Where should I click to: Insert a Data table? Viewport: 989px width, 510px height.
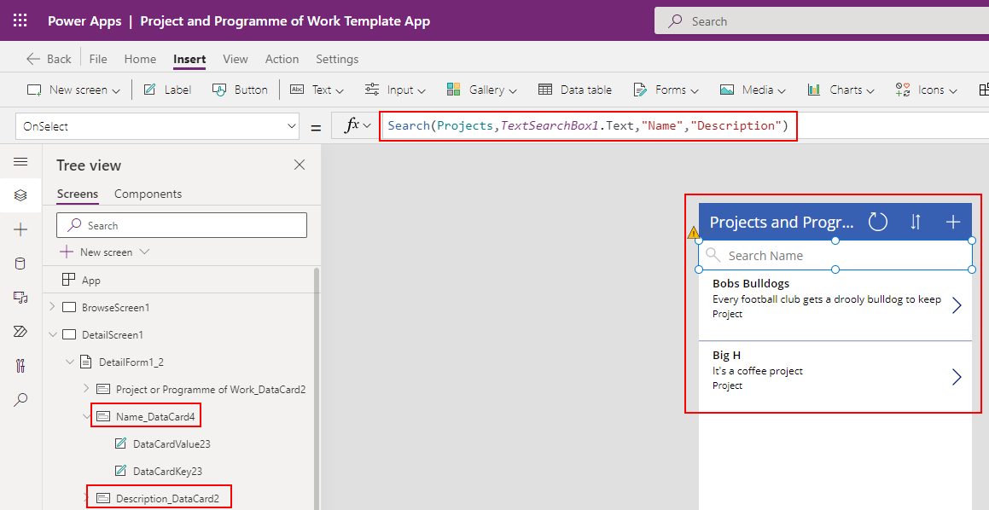[x=574, y=90]
